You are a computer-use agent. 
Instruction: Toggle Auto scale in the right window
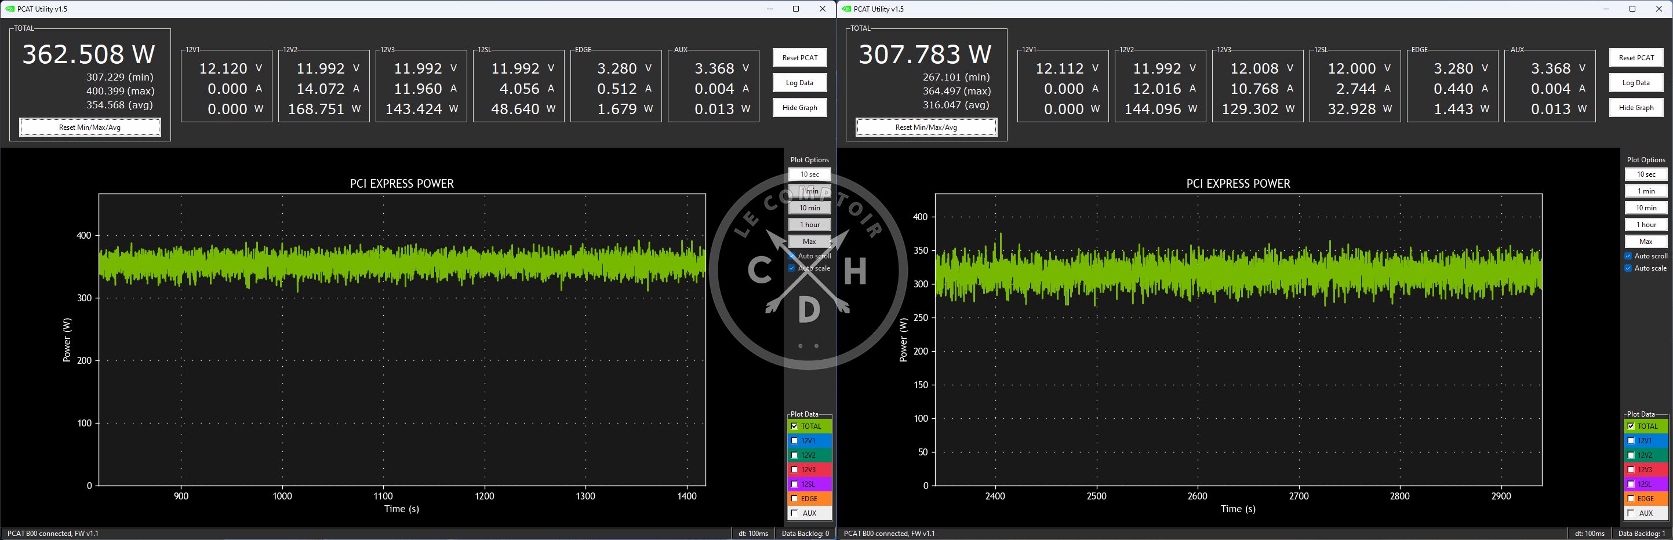1628,268
